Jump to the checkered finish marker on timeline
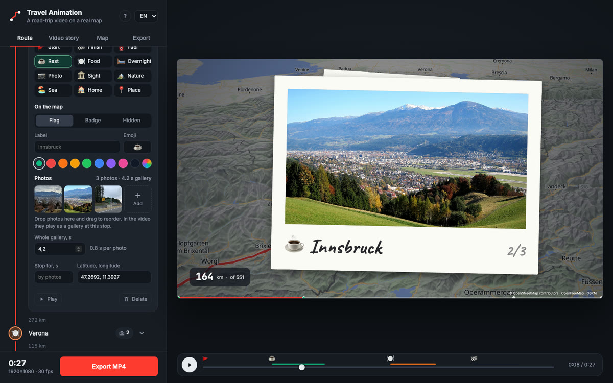Image resolution: width=613 pixels, height=383 pixels. coord(474,358)
